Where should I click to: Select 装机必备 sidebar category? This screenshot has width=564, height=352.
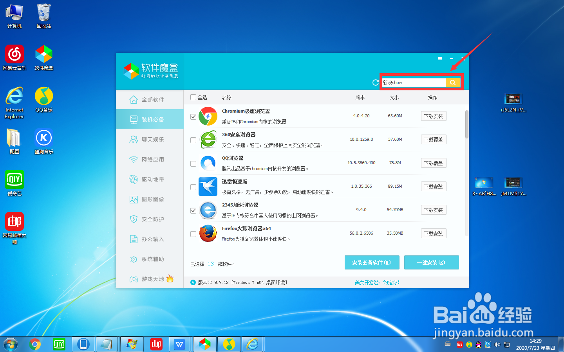pyautogui.click(x=150, y=119)
